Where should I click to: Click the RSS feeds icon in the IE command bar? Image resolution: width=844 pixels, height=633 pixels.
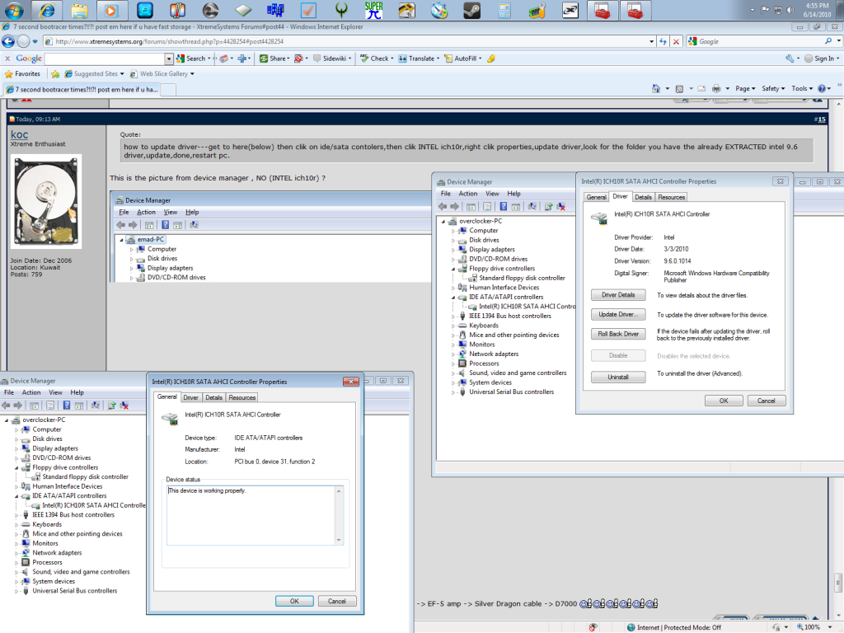pyautogui.click(x=679, y=89)
